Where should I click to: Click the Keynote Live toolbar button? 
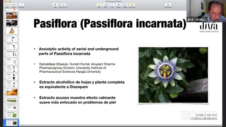click(63, 5)
